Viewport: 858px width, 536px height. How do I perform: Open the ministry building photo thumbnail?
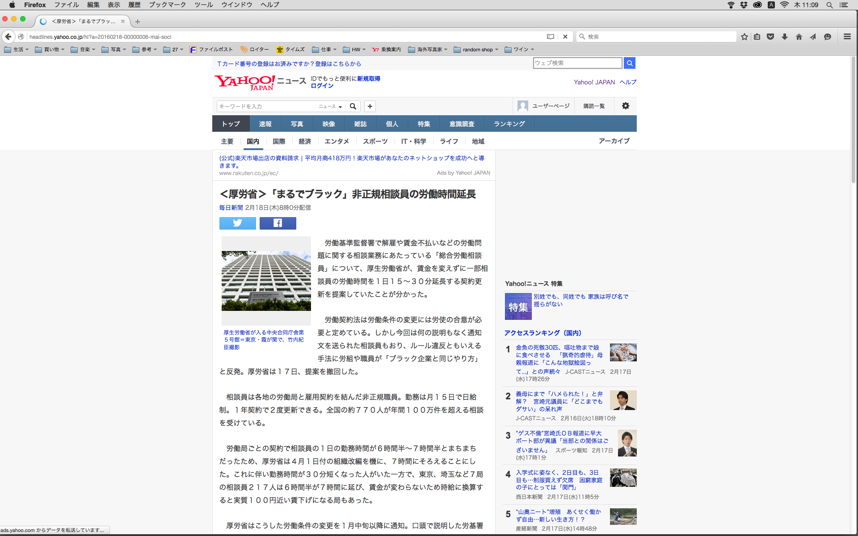point(266,281)
